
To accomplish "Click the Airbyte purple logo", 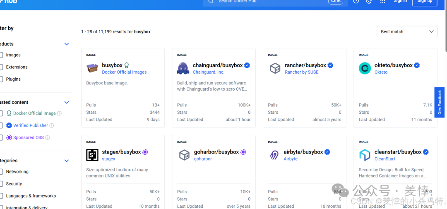I will (x=274, y=155).
